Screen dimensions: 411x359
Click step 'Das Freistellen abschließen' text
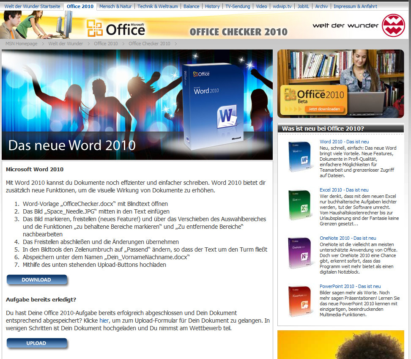coord(101,242)
